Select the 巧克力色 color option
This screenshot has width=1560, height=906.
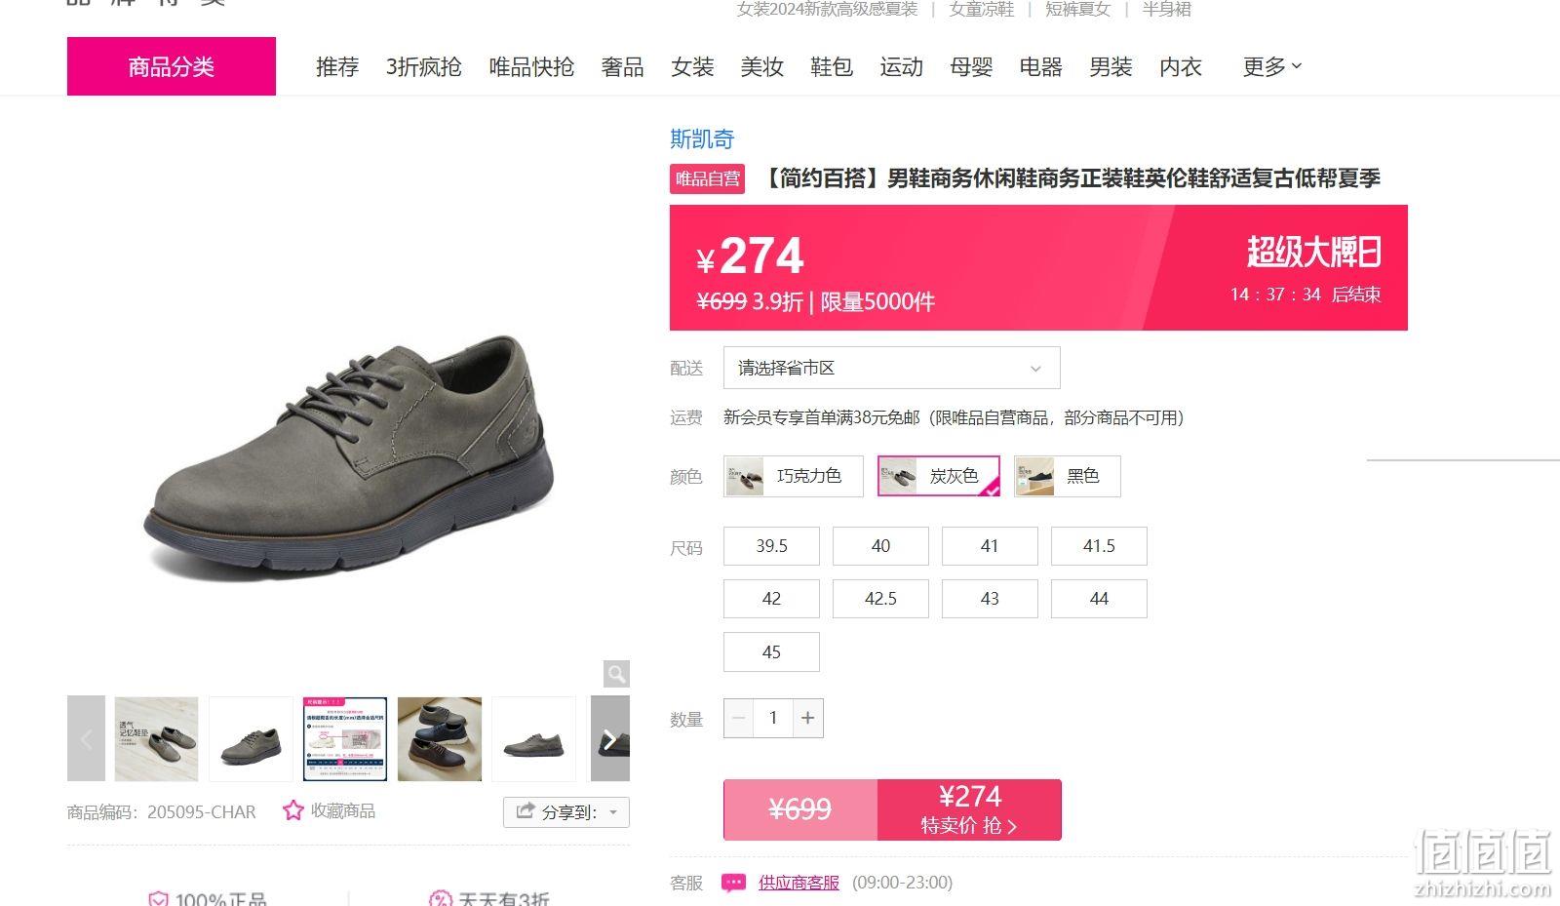tap(794, 476)
